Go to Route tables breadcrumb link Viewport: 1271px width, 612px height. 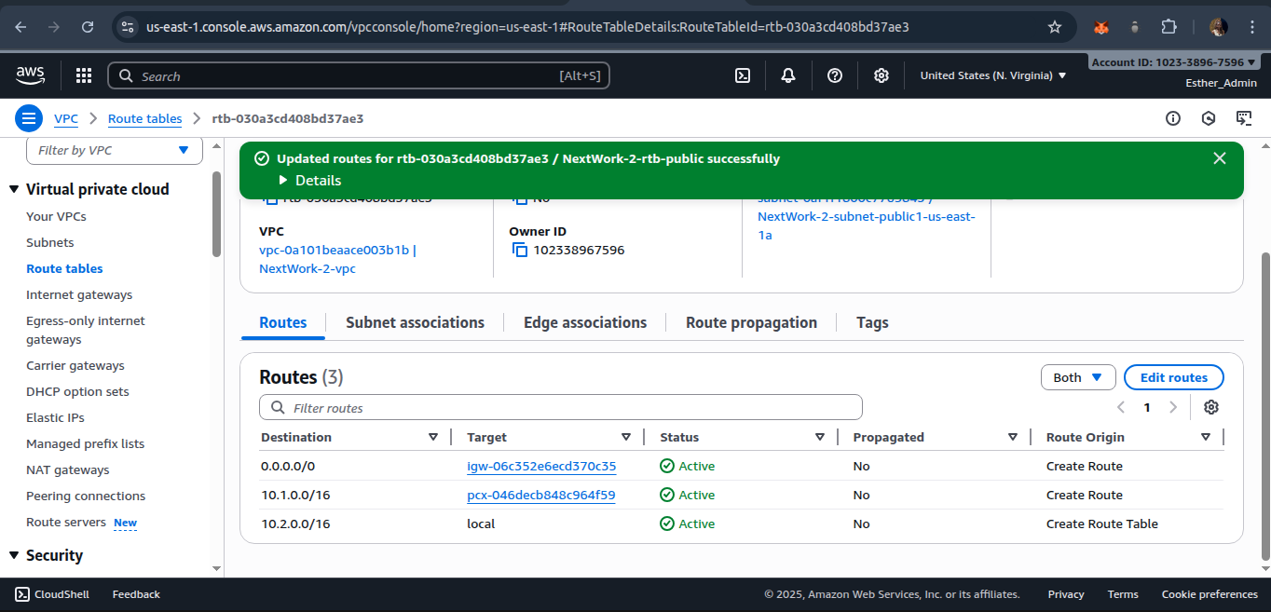tap(144, 118)
